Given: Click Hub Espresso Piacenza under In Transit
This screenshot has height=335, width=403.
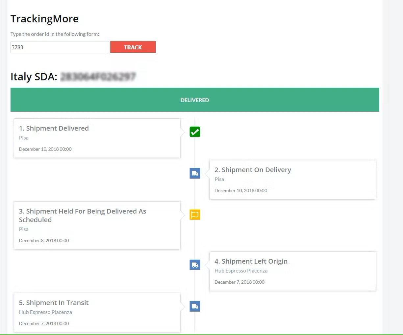Looking at the screenshot, I should point(45,312).
